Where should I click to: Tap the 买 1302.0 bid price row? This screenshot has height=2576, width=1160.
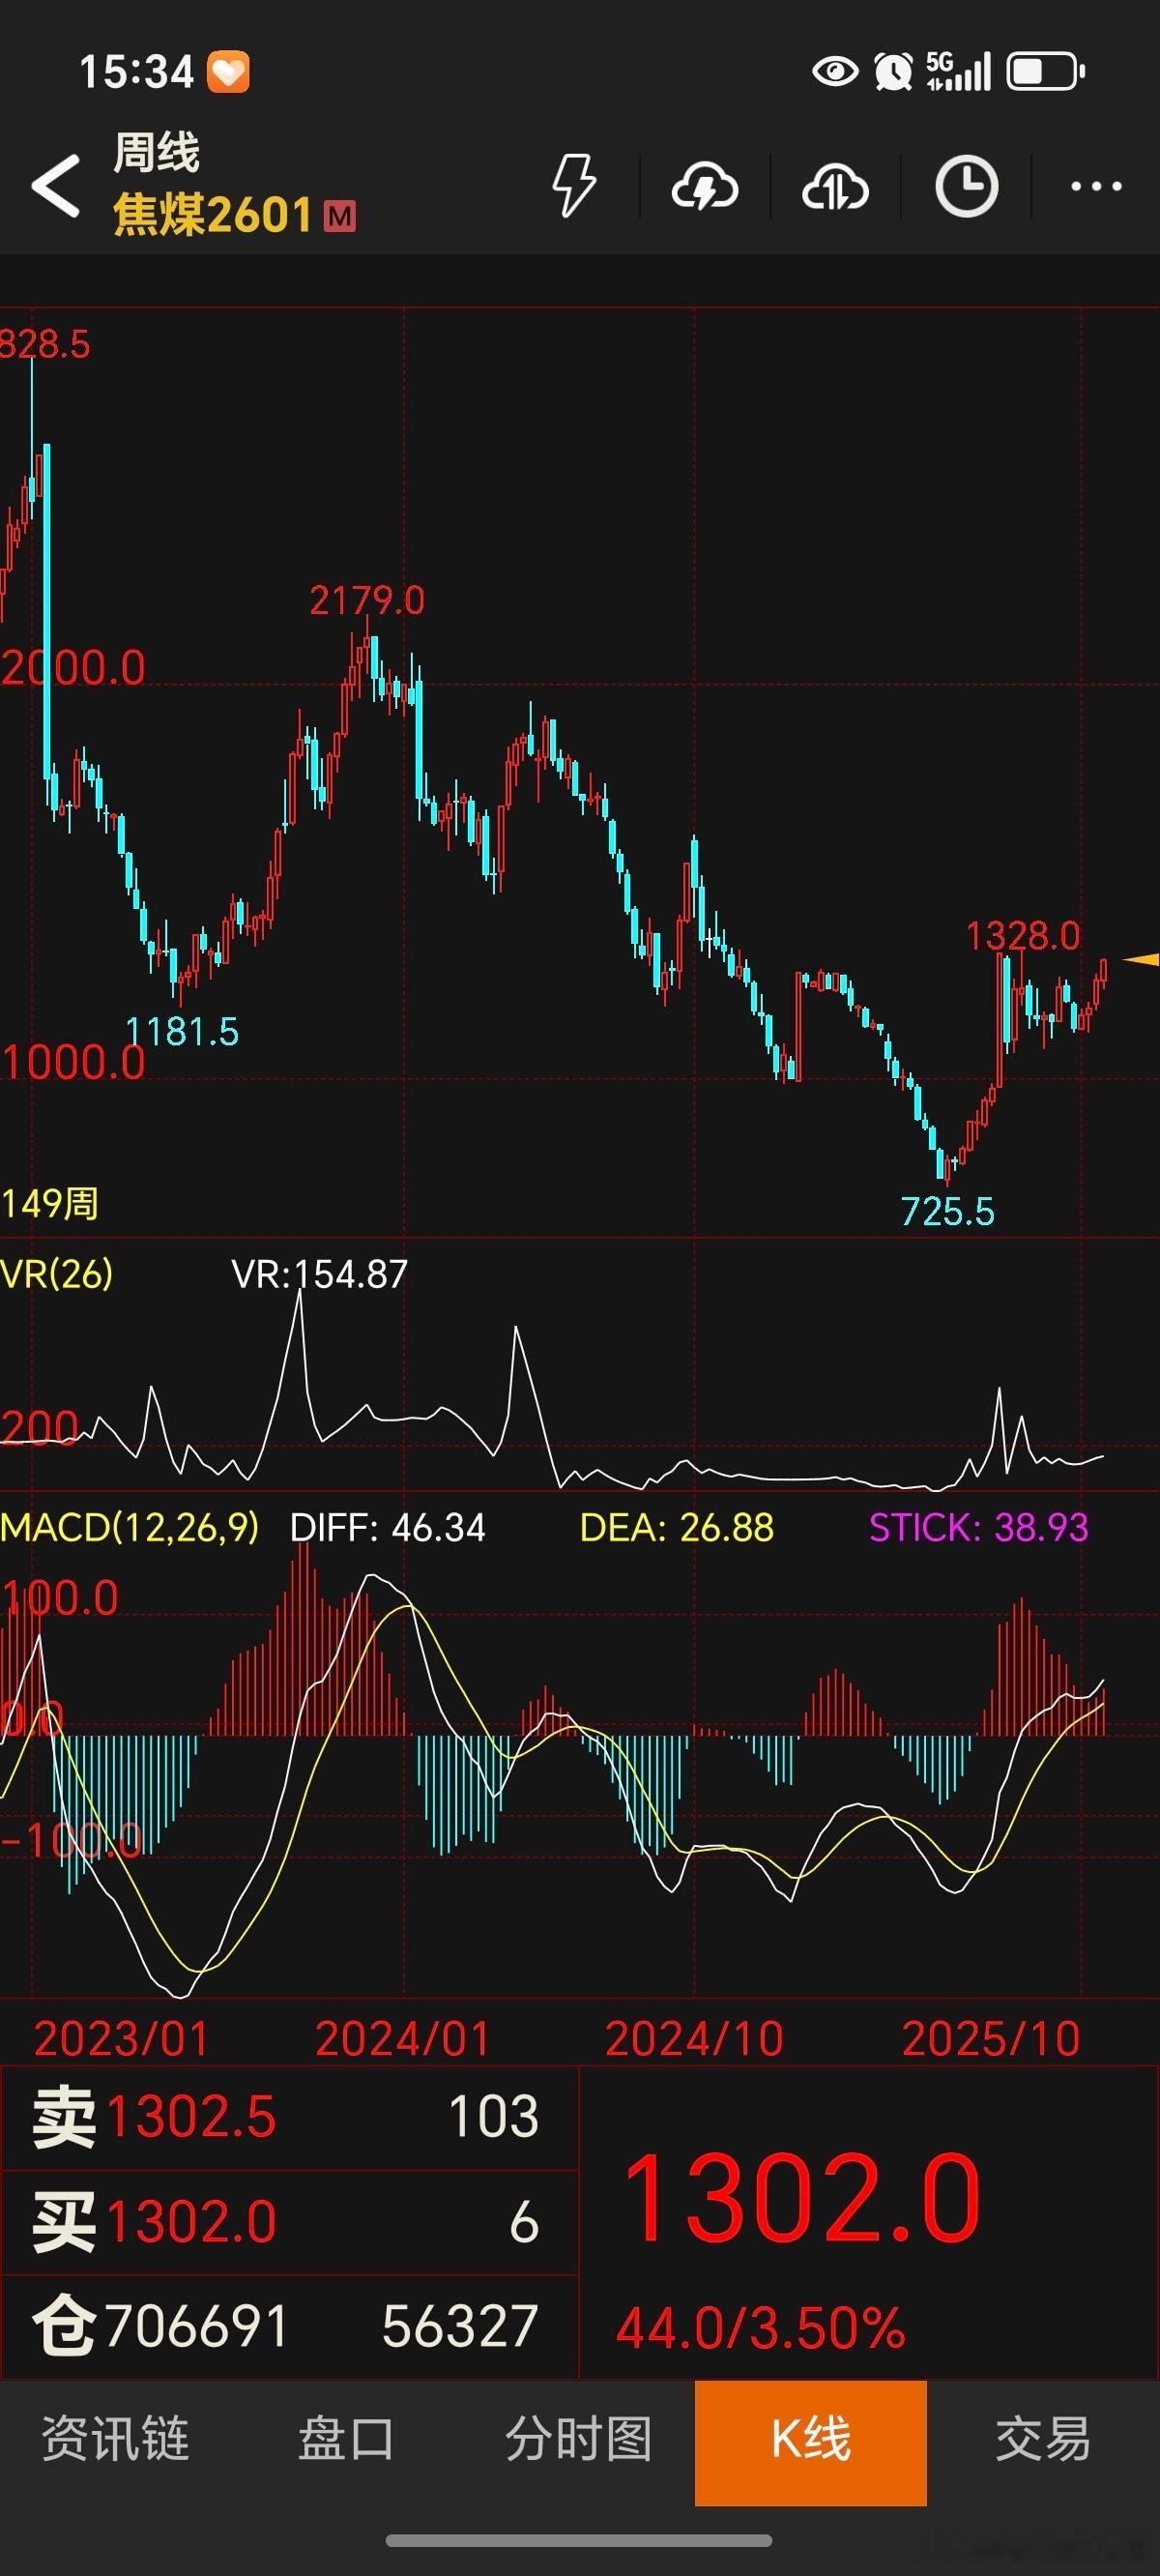(x=289, y=2221)
